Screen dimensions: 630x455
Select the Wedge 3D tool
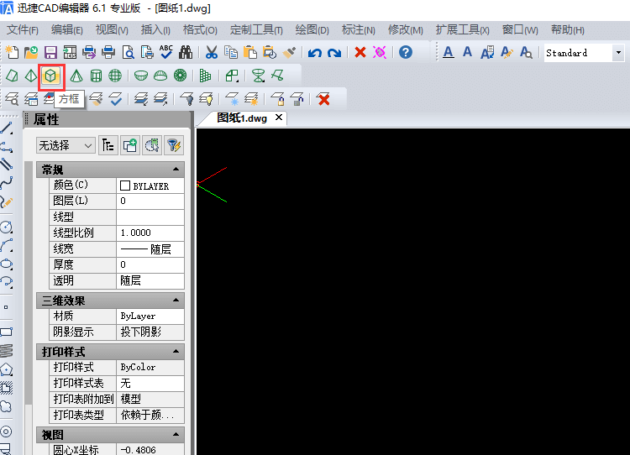(x=12, y=76)
